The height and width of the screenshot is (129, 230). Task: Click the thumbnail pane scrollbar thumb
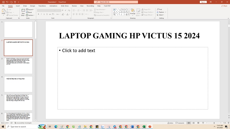click(35, 30)
